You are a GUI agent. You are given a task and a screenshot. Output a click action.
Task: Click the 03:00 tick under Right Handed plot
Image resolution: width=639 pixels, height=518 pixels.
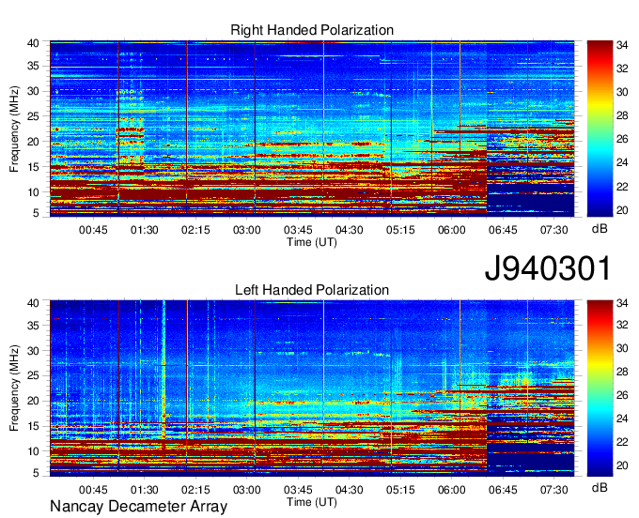tap(246, 230)
